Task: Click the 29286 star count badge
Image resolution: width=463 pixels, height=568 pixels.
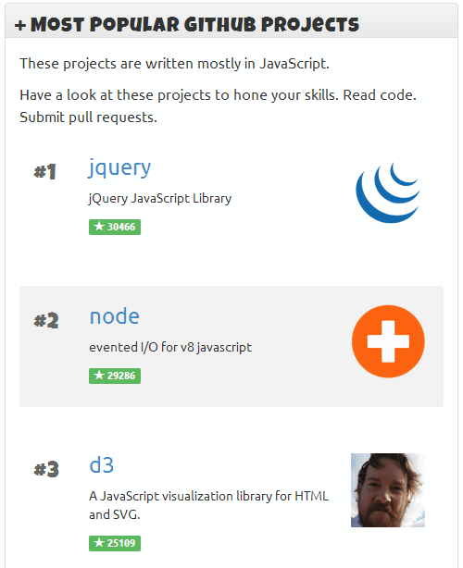Action: (115, 376)
